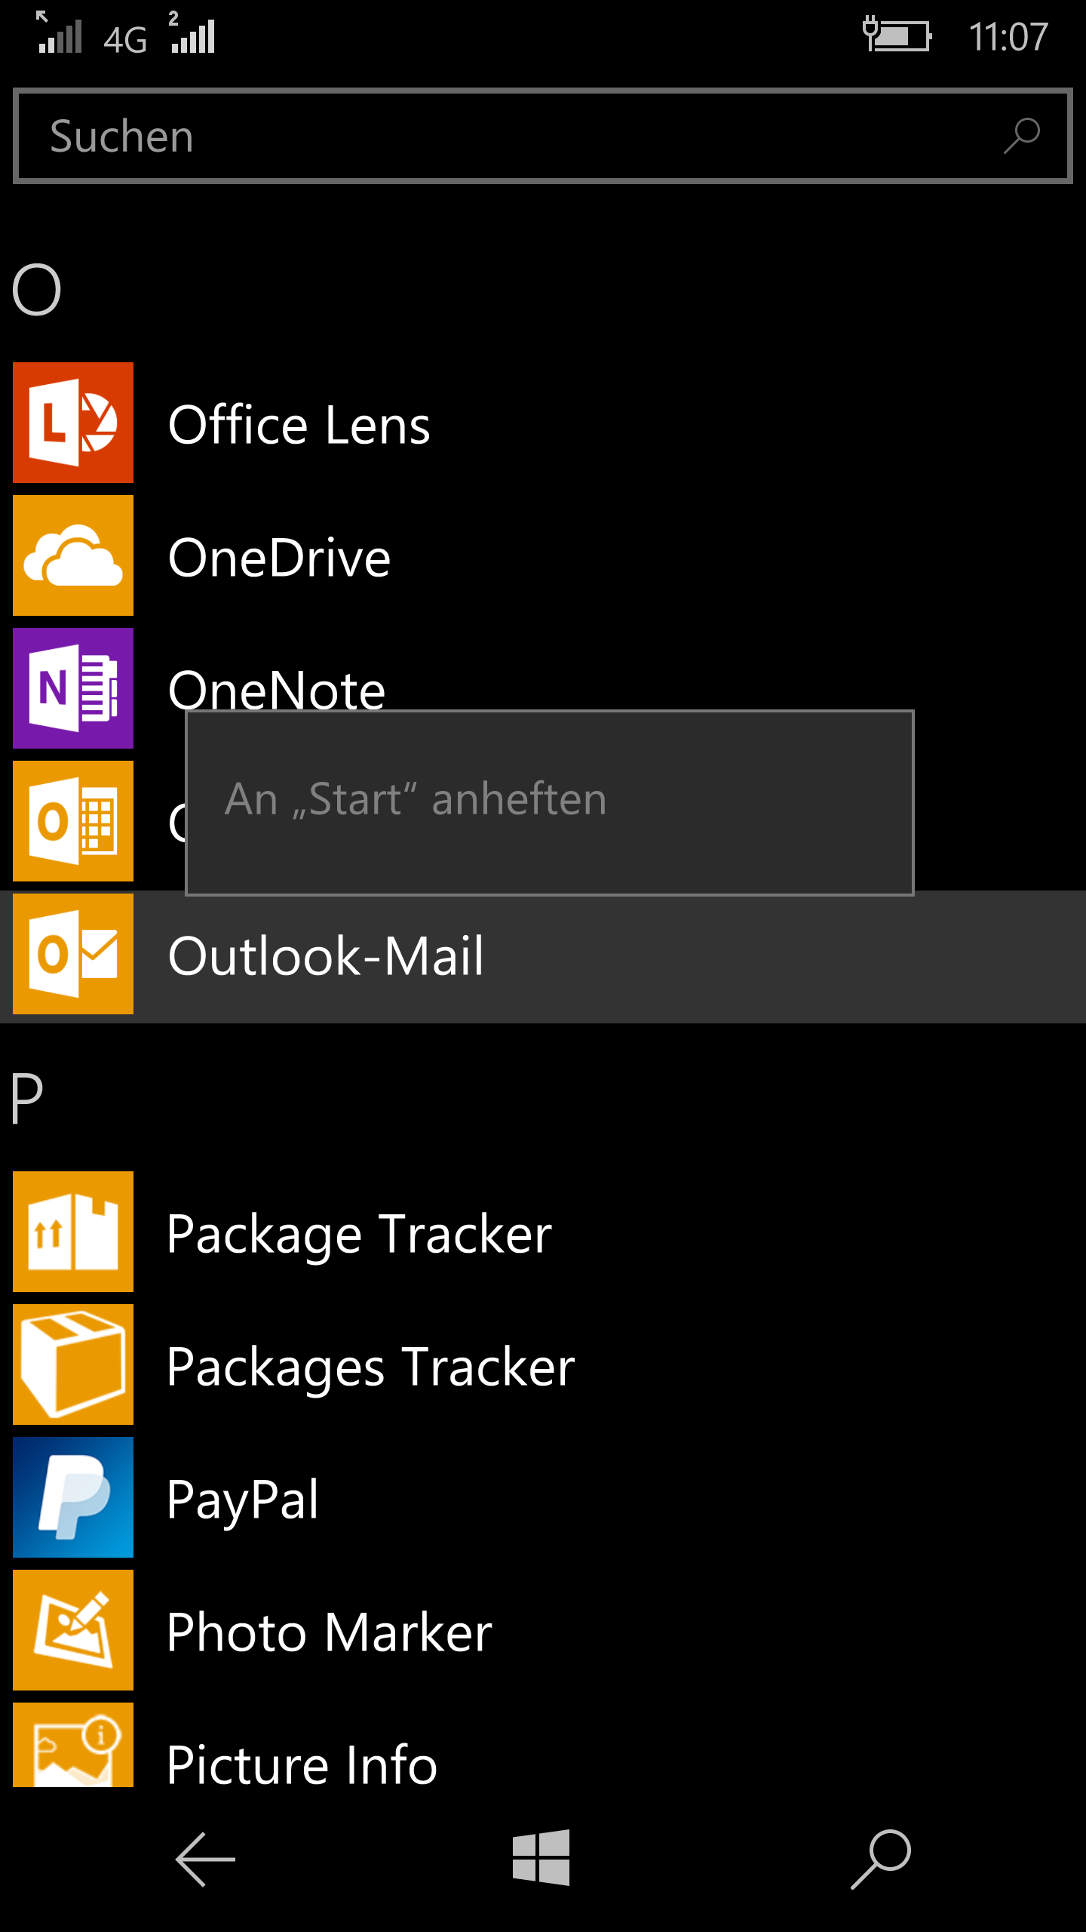Tap the magnifier icon in search box
This screenshot has width=1086, height=1932.
(1022, 136)
